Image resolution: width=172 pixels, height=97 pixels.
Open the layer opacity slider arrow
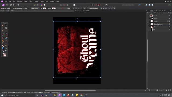(159, 13)
